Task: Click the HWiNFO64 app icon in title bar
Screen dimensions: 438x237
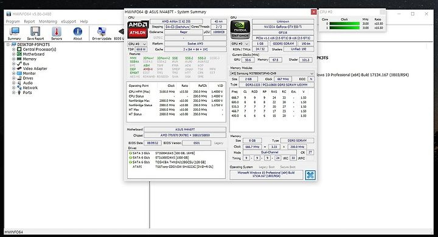Action: pos(9,14)
